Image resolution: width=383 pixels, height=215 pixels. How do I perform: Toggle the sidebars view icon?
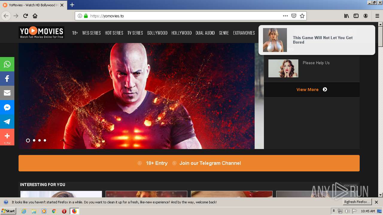[356, 16]
